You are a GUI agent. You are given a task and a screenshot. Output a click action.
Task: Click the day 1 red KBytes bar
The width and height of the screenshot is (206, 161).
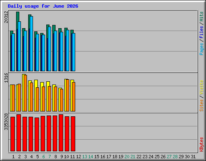12,134
